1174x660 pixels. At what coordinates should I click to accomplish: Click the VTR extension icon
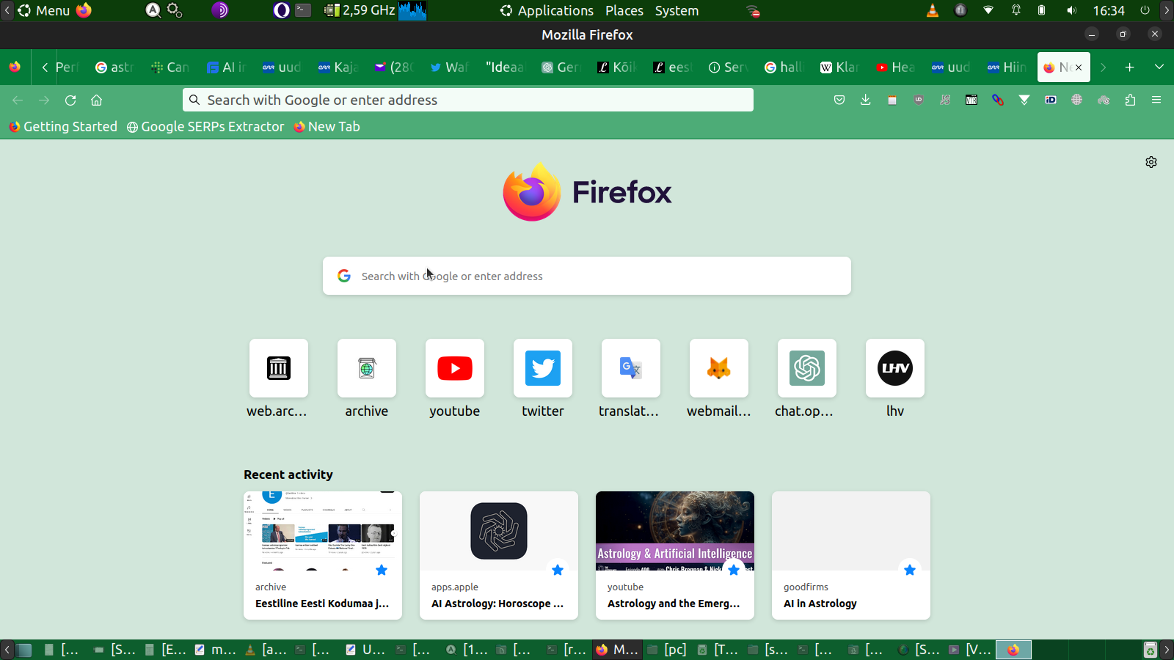[x=971, y=100]
